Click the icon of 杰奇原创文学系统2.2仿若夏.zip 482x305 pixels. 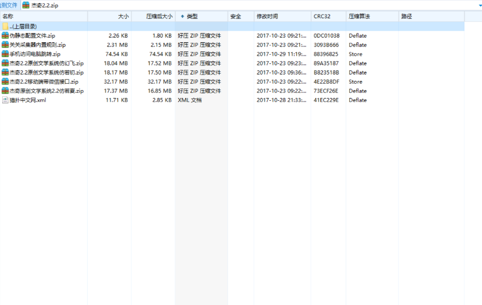point(5,91)
